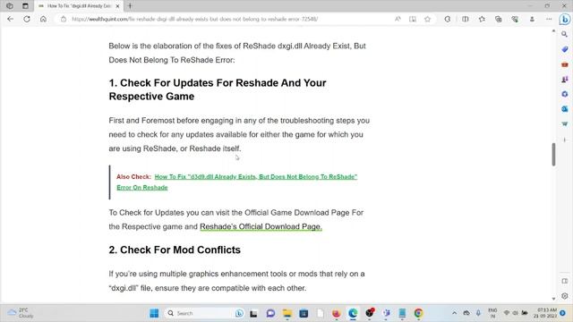Open Firefox from taskbar
This screenshot has width=573, height=322.
coord(337,313)
